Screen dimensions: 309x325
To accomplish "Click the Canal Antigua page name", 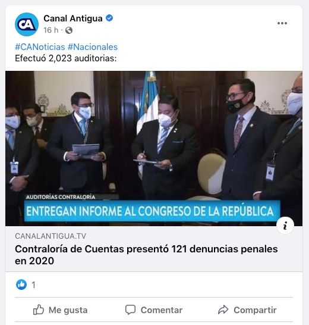I will click(x=73, y=18).
